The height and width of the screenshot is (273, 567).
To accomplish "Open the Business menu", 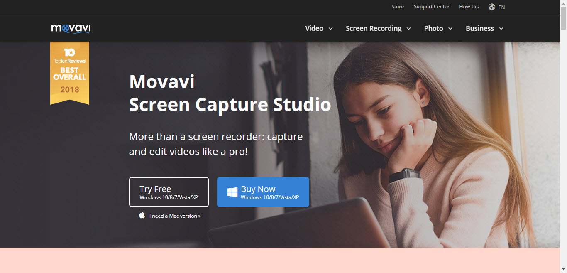I will (484, 28).
